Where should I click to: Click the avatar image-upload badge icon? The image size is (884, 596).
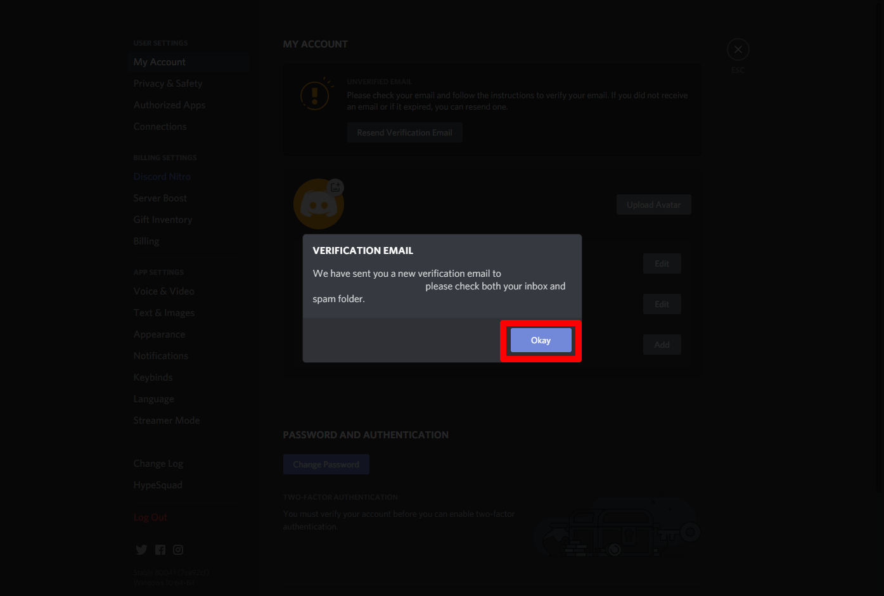pos(336,187)
